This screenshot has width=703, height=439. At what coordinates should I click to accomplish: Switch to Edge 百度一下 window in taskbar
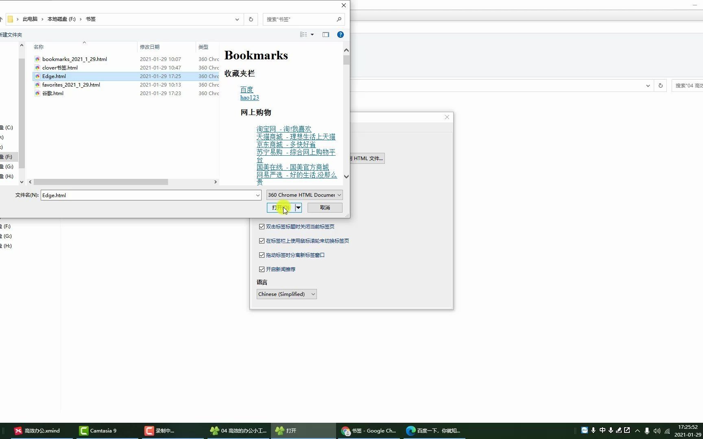(434, 431)
